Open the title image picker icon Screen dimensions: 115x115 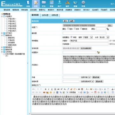point(98,52)
